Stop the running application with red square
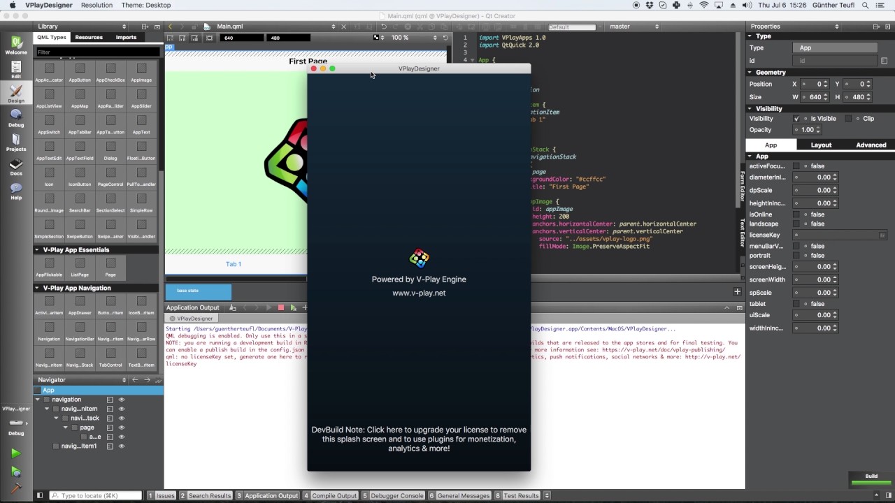 pyautogui.click(x=281, y=307)
